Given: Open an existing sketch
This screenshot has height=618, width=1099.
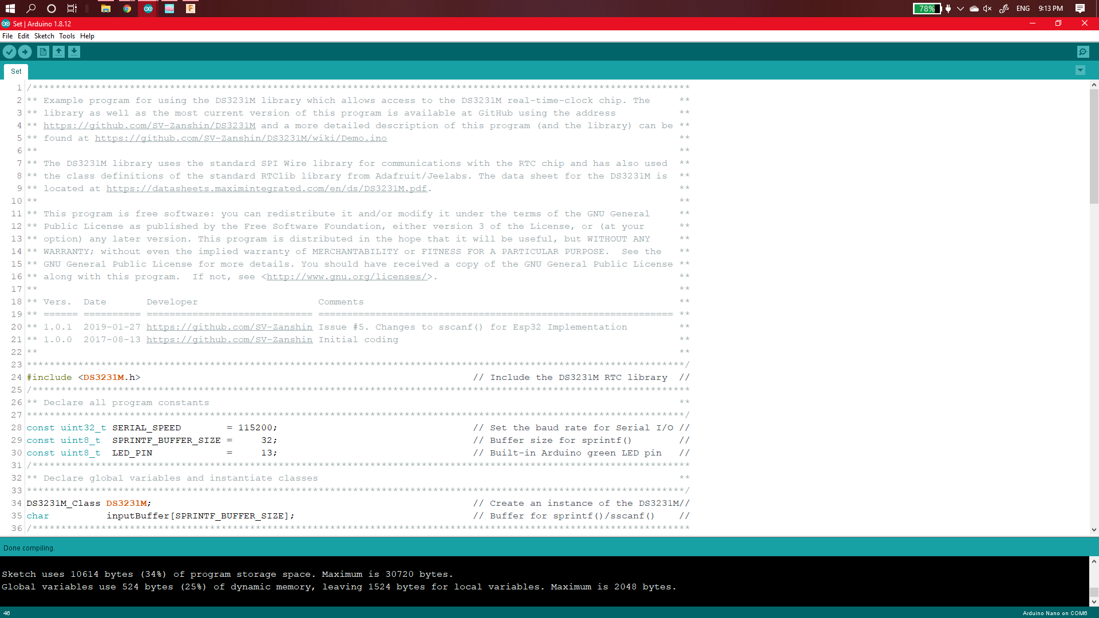Looking at the screenshot, I should 58,51.
